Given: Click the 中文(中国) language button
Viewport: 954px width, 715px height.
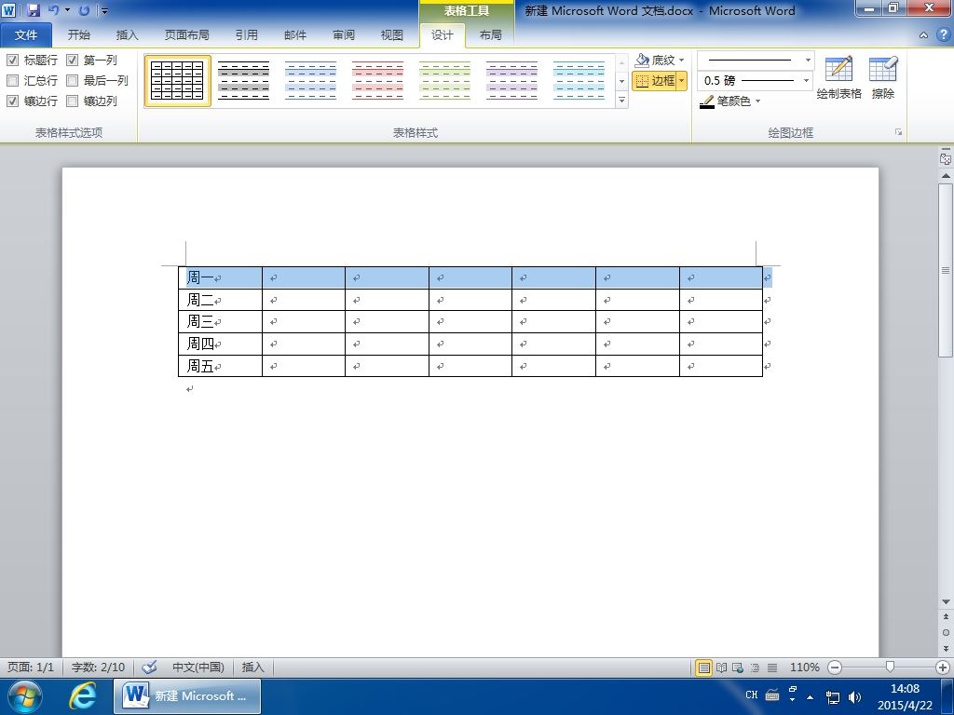Looking at the screenshot, I should pyautogui.click(x=198, y=667).
